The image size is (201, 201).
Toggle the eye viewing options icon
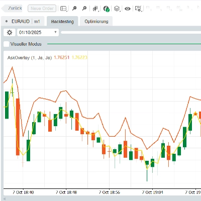click(128, 9)
